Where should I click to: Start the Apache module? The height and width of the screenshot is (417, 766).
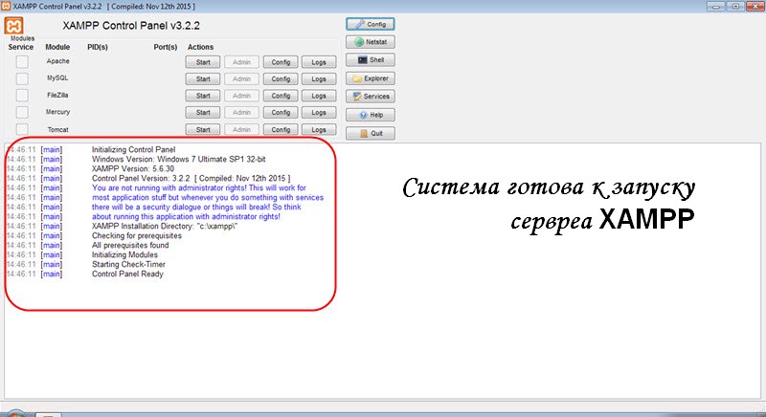pyautogui.click(x=203, y=62)
